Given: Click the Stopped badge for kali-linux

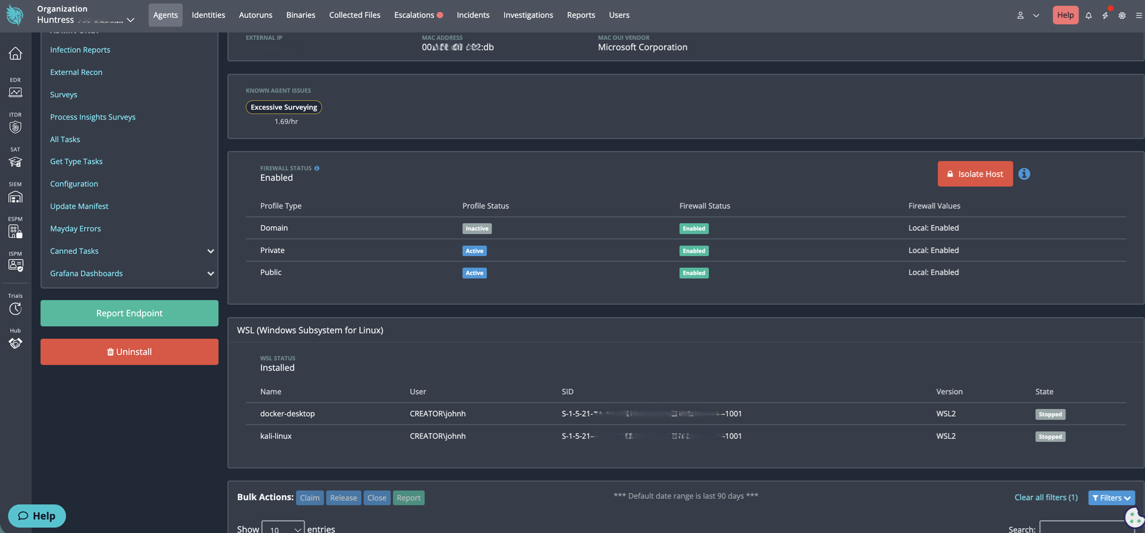Looking at the screenshot, I should coord(1050,436).
